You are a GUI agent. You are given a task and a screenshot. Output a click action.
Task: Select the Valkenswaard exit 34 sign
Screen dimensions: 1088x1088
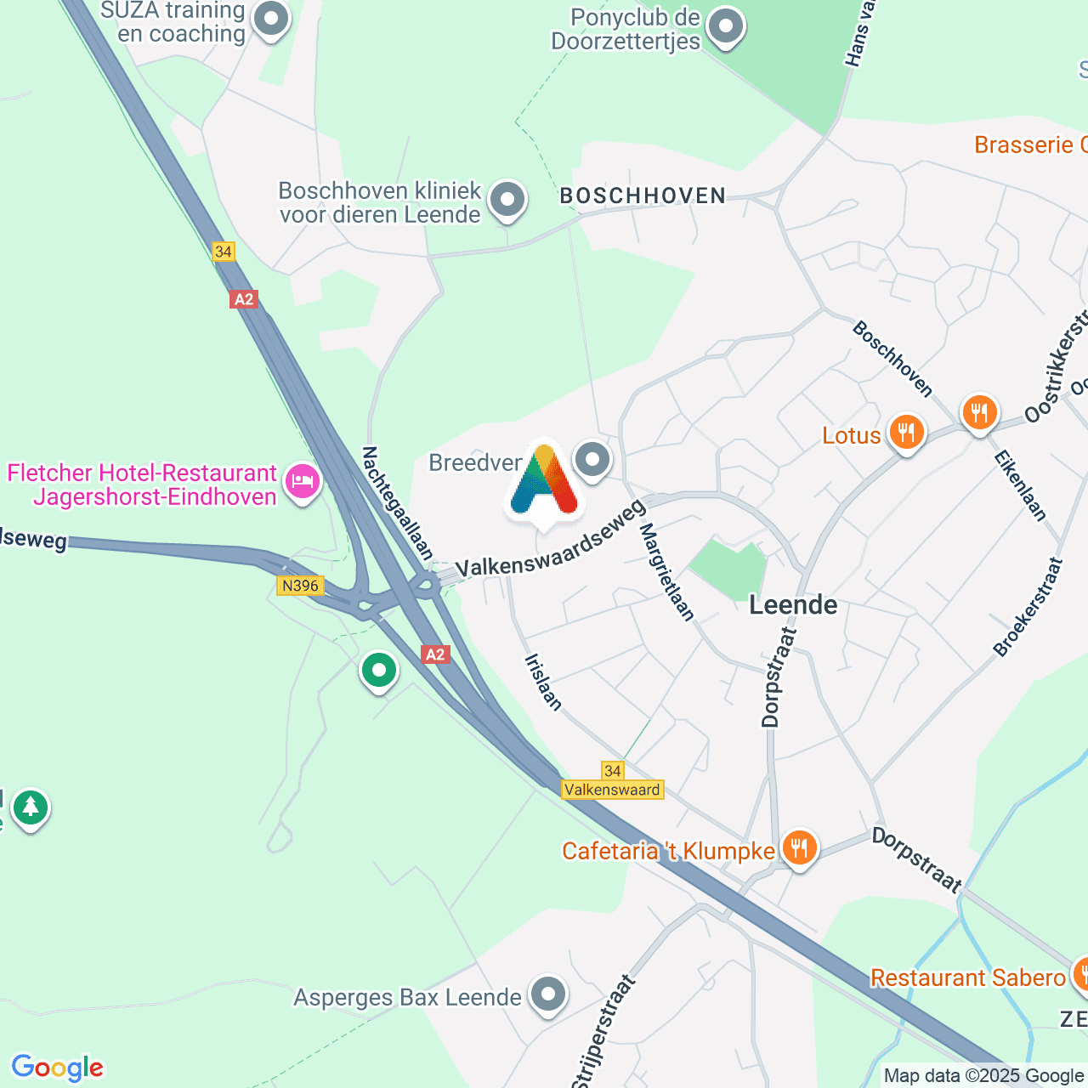pos(612,780)
